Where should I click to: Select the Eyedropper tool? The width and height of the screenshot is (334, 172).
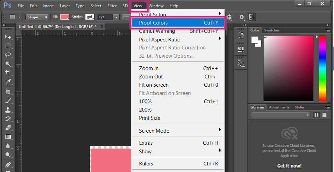(x=8, y=82)
